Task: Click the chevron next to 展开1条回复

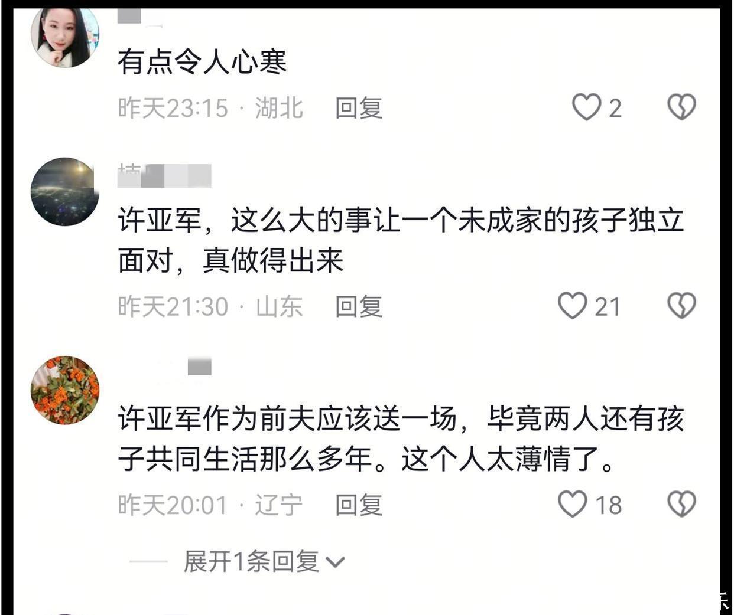Action: point(335,562)
